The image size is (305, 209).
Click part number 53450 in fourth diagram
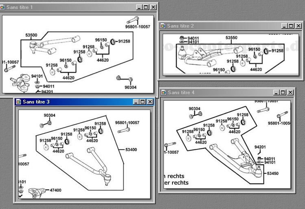273,173
